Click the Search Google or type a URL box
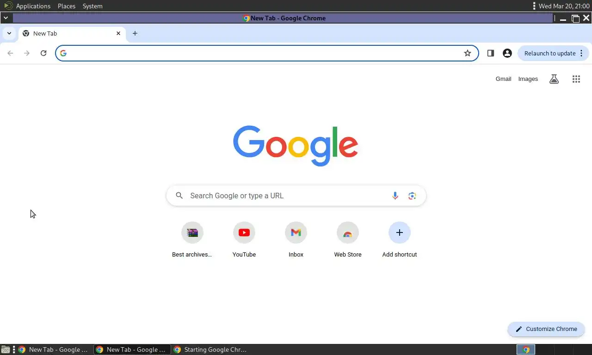Image resolution: width=592 pixels, height=355 pixels. pyautogui.click(x=296, y=196)
